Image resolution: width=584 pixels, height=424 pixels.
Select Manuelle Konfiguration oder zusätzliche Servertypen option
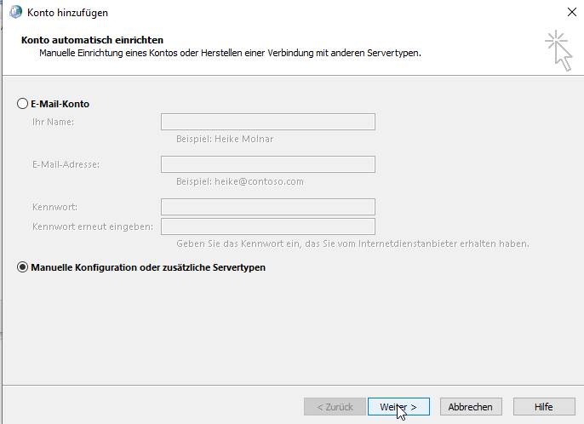click(23, 267)
